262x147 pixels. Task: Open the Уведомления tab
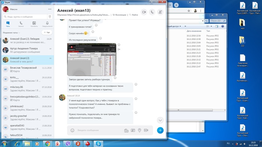[47, 24]
